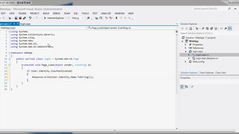Undo the last edit with the Undo arrow

coord(30,18)
